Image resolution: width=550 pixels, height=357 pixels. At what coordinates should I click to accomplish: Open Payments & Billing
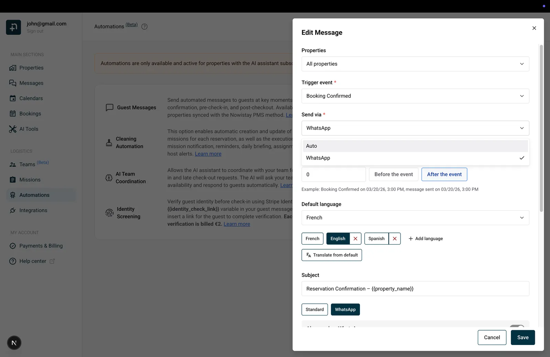tap(41, 246)
